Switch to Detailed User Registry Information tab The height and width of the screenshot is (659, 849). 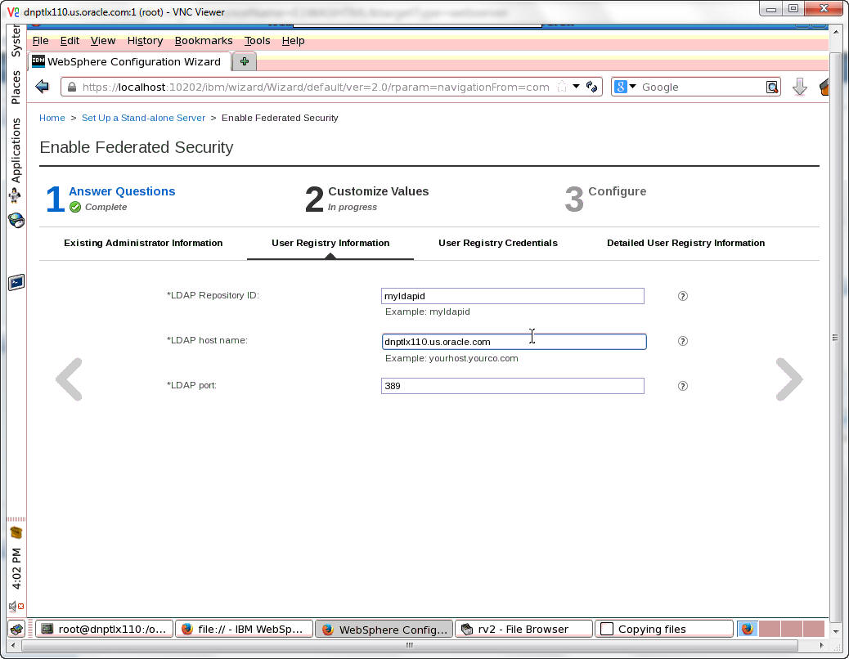[x=686, y=243]
